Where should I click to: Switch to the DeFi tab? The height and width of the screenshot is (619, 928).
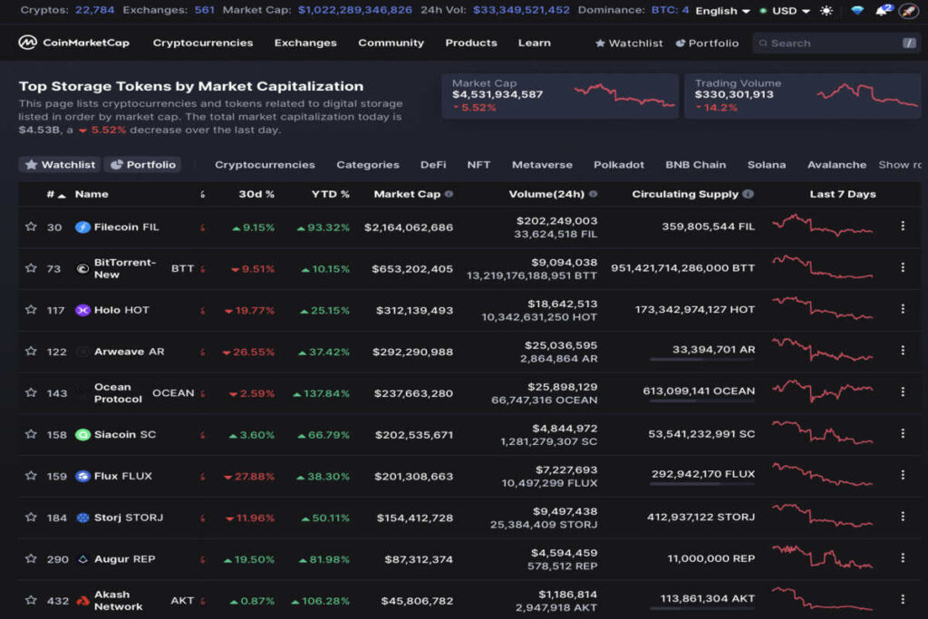click(x=433, y=165)
